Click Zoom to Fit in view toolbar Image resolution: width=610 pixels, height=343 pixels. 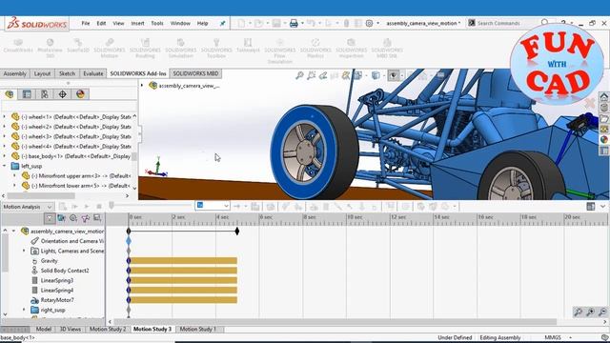[x=299, y=75]
